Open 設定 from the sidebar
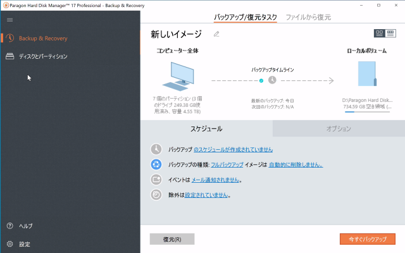The image size is (405, 253). pos(25,244)
